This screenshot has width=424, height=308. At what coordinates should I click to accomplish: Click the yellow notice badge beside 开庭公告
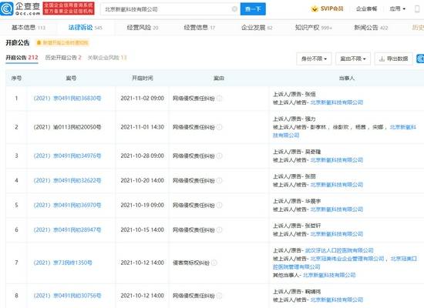click(62, 42)
